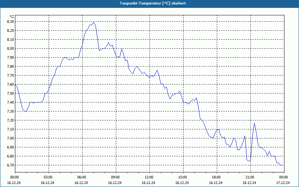Image resolution: width=299 pixels, height=187 pixels.
Task: Click the title 'Taupunkt-Temperatur [°C] skaliert'
Action: tap(153, 3)
